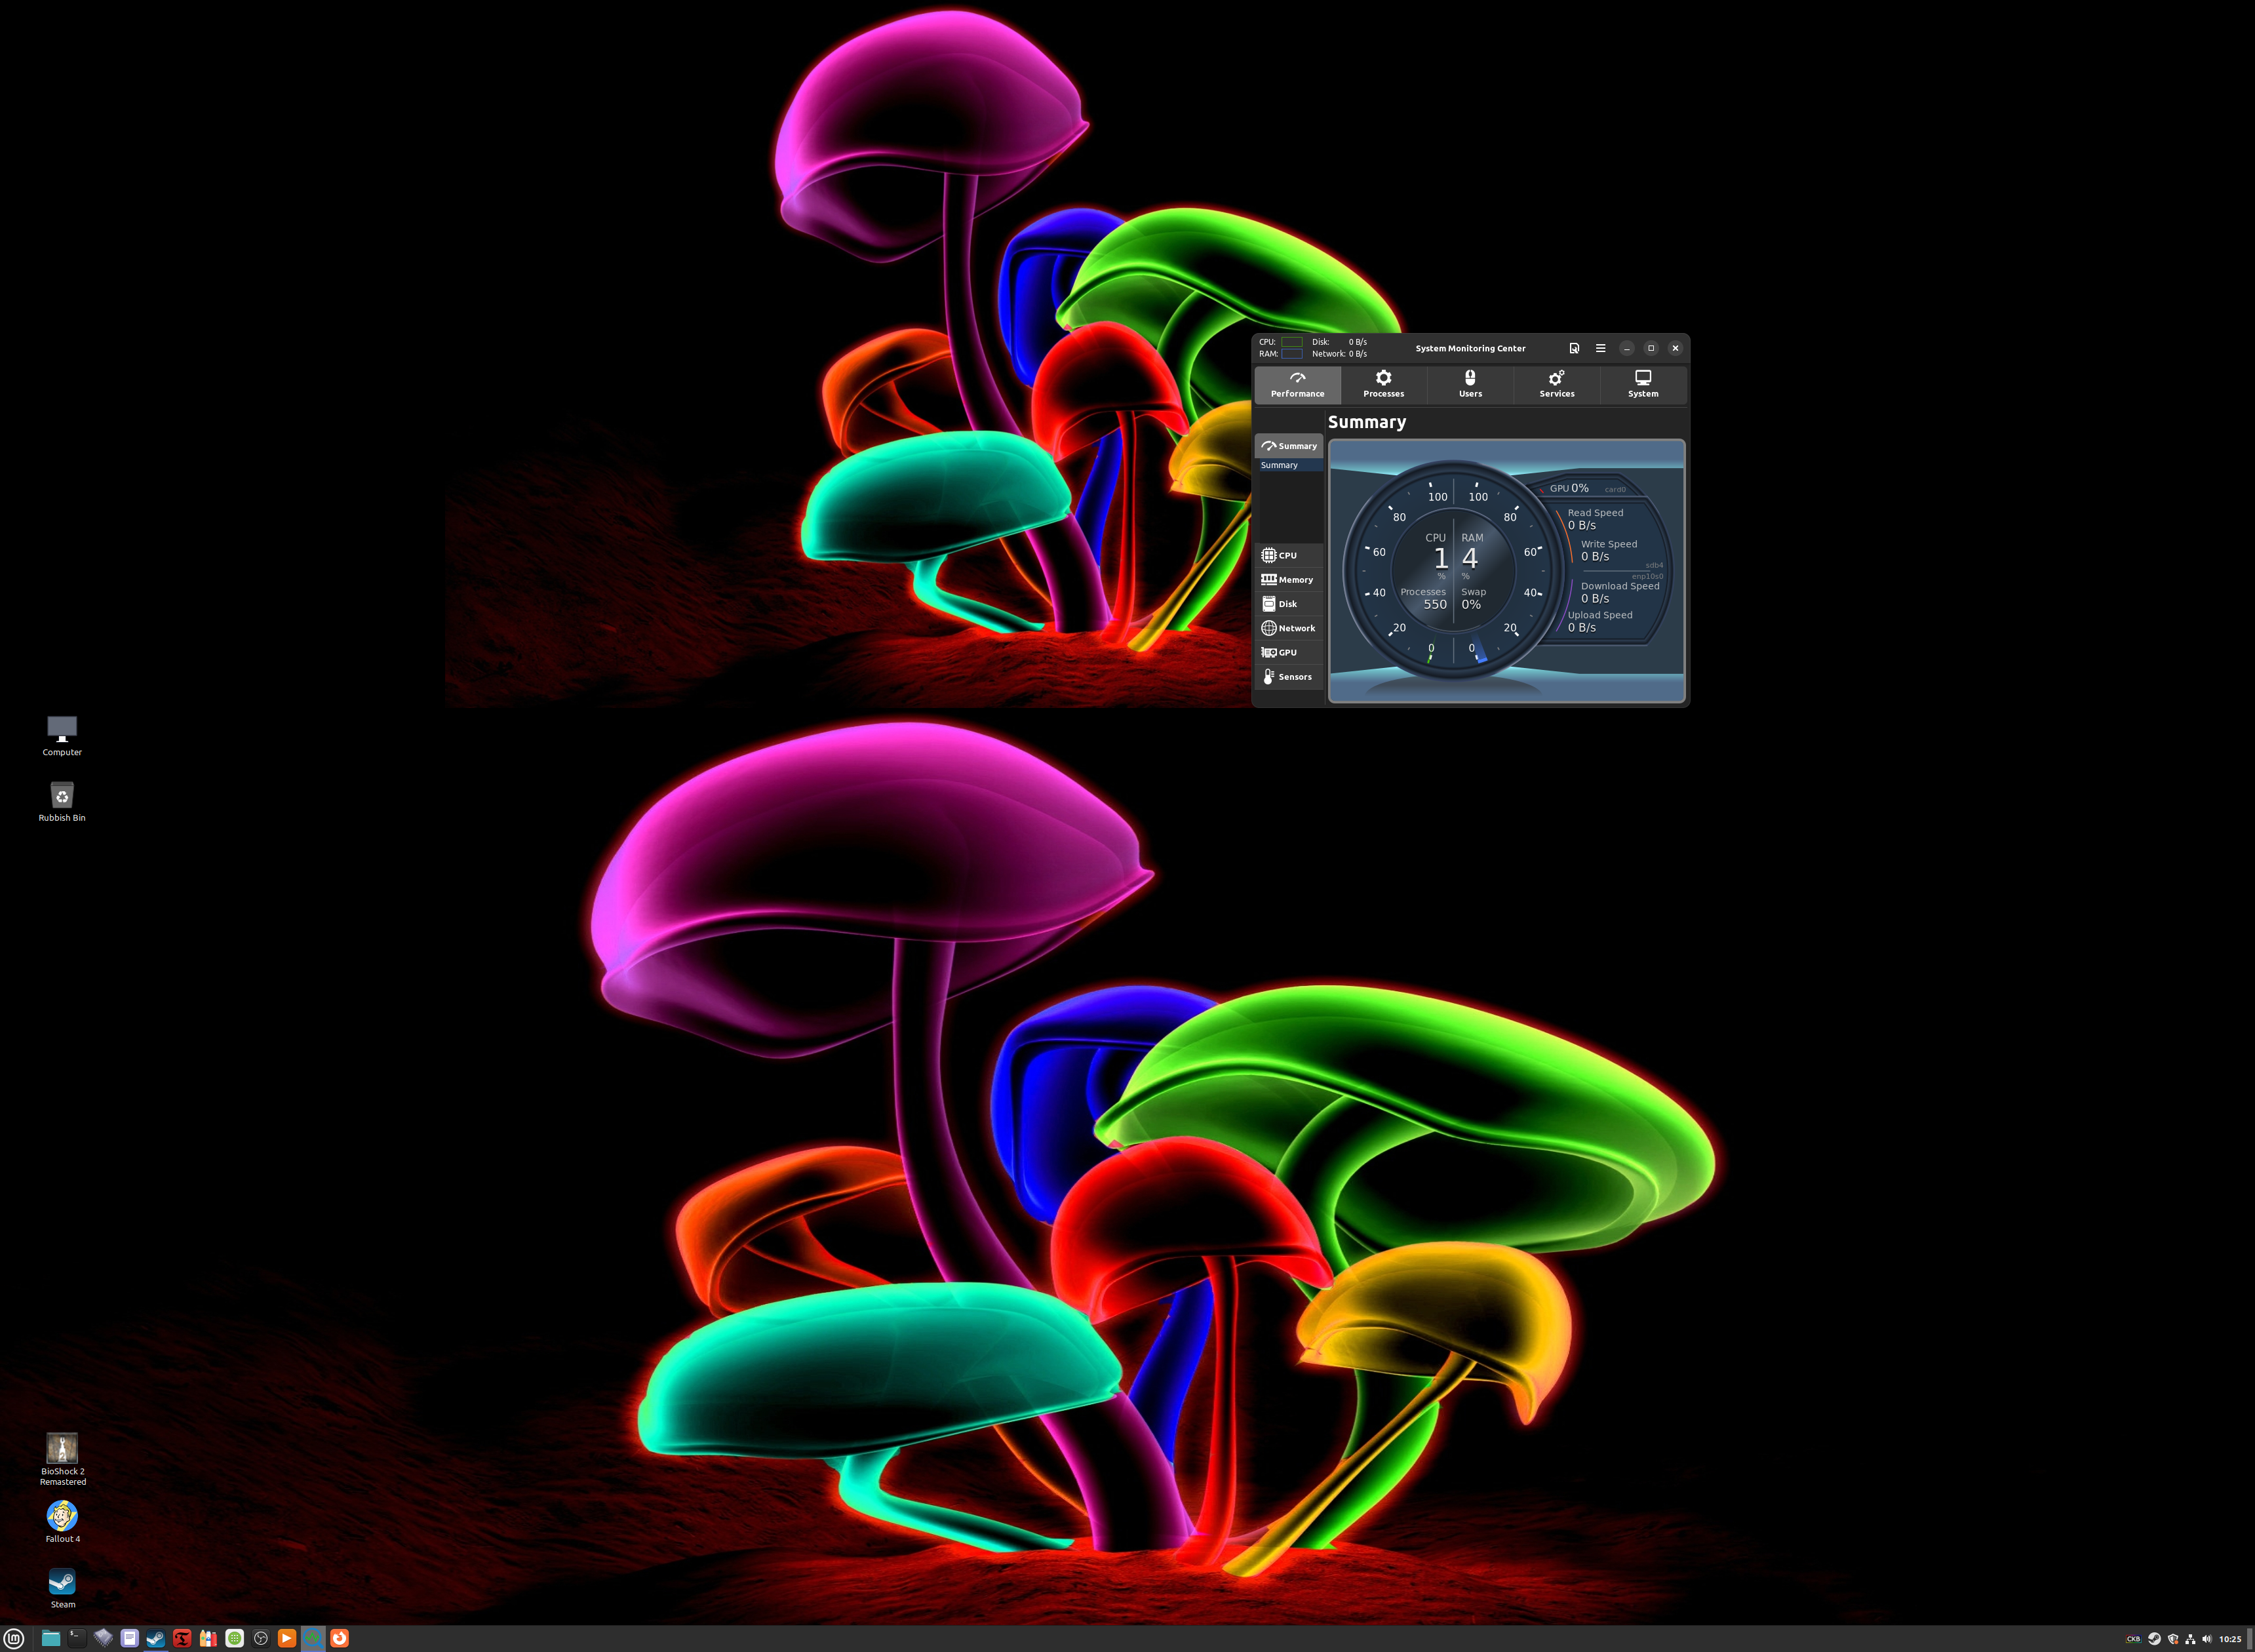Select the Summary sidebar button
The image size is (2255, 1652).
coord(1289,446)
